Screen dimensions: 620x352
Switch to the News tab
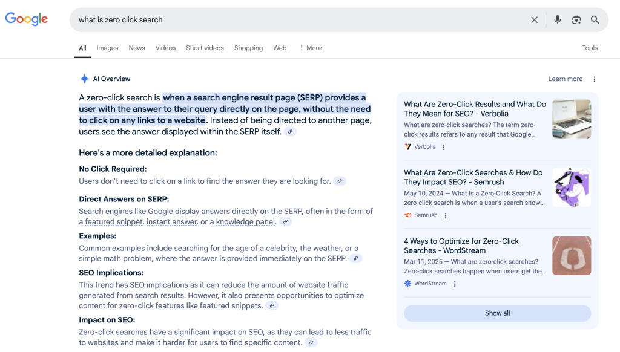(137, 48)
